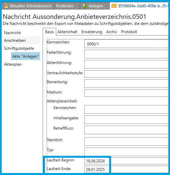
Task: Open Aktenplan in the left navigation
Action: coord(13,64)
